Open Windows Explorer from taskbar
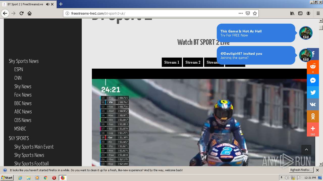The image size is (323, 181). (29, 178)
